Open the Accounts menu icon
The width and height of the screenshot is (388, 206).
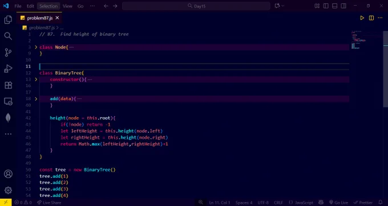click(x=8, y=174)
